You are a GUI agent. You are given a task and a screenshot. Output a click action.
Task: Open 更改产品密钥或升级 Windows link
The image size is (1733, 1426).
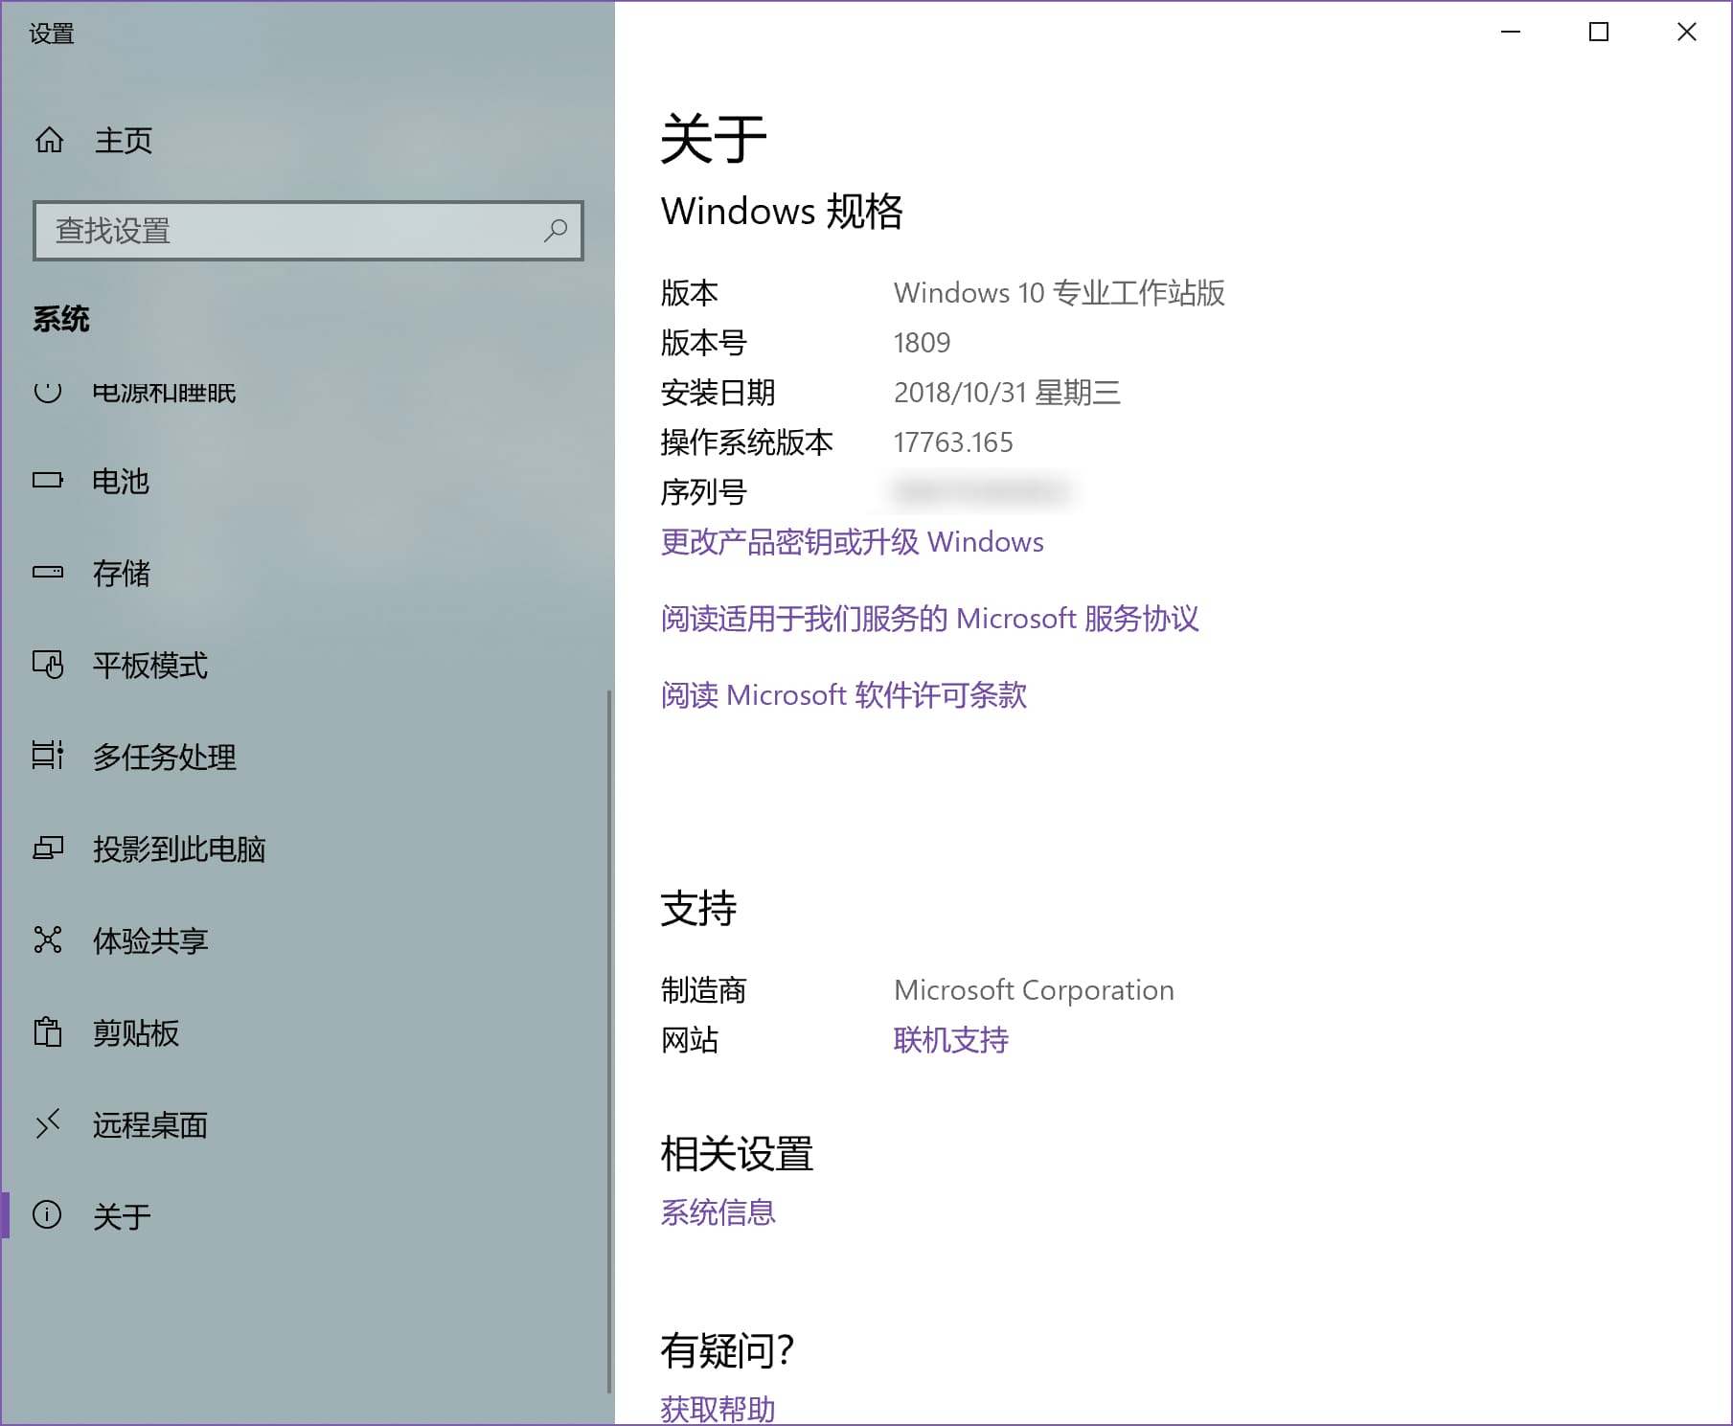coord(851,541)
